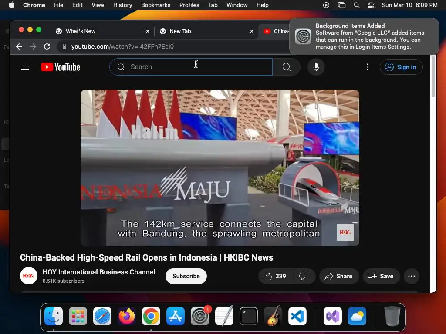Open the History menu

[x=122, y=5]
